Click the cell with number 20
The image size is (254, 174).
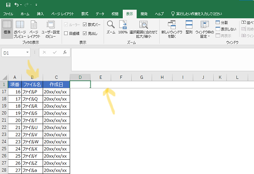point(15,120)
